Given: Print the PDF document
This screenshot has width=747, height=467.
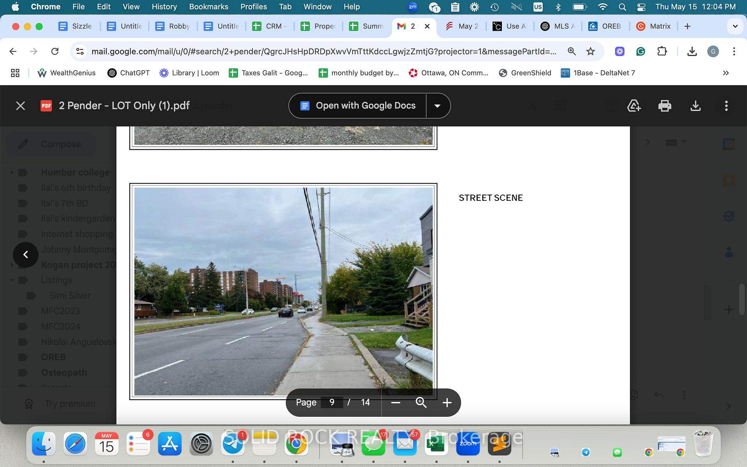Looking at the screenshot, I should tap(665, 106).
